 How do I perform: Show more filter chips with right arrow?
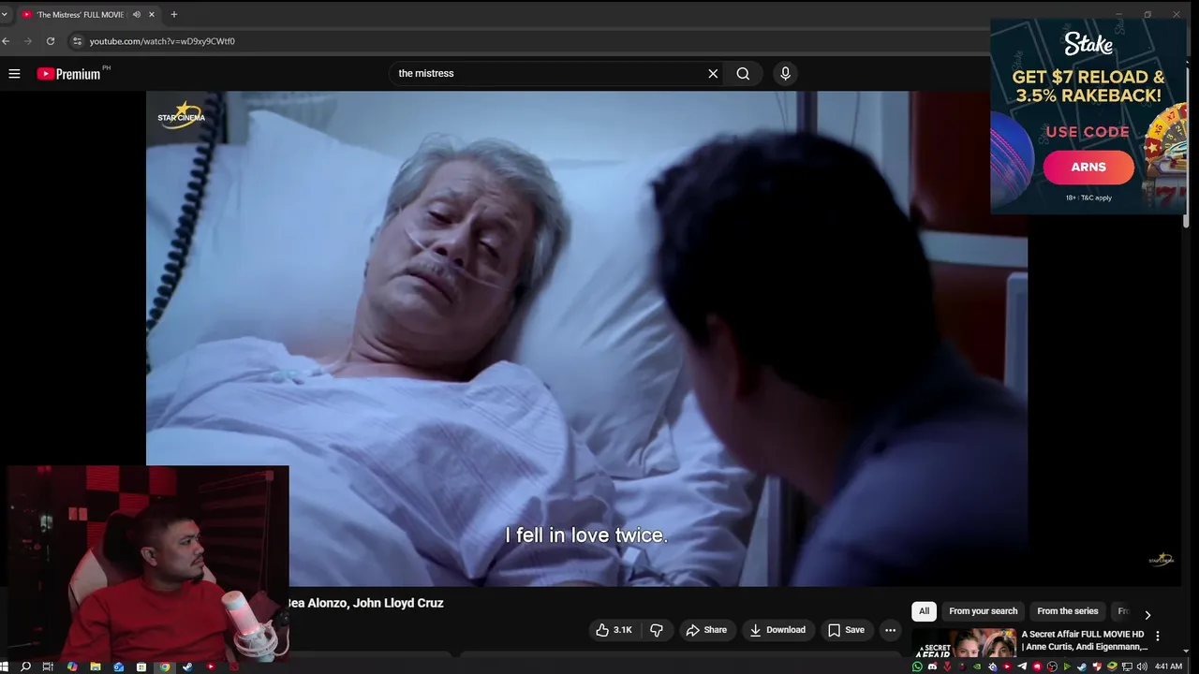pos(1147,614)
